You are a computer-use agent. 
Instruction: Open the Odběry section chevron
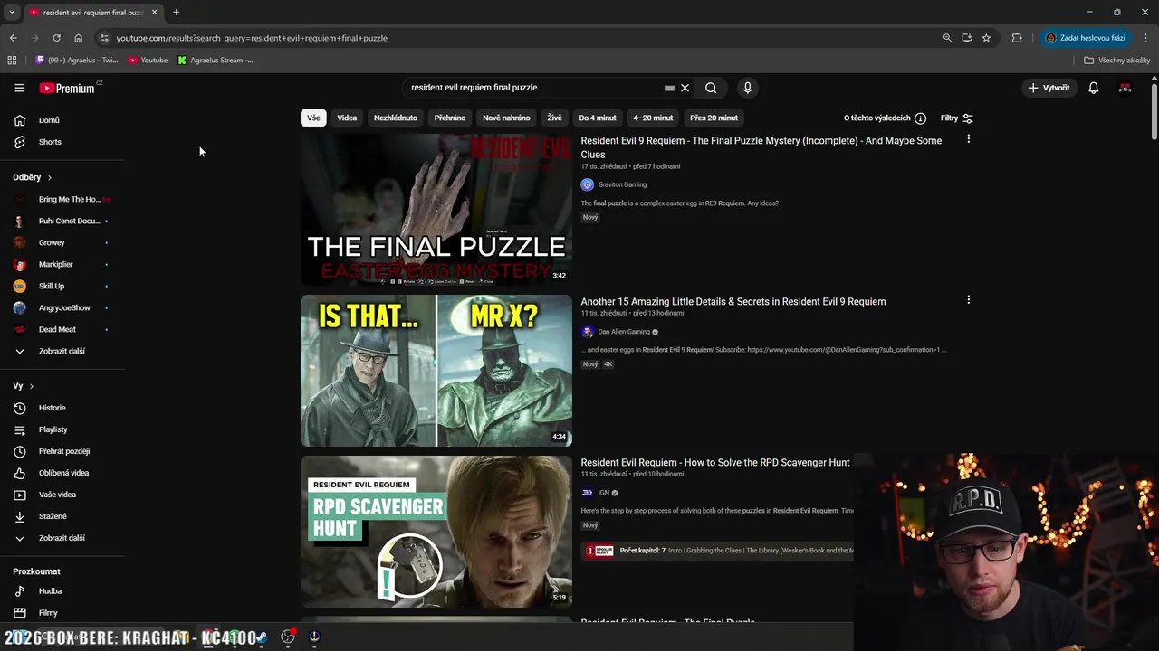tap(50, 177)
